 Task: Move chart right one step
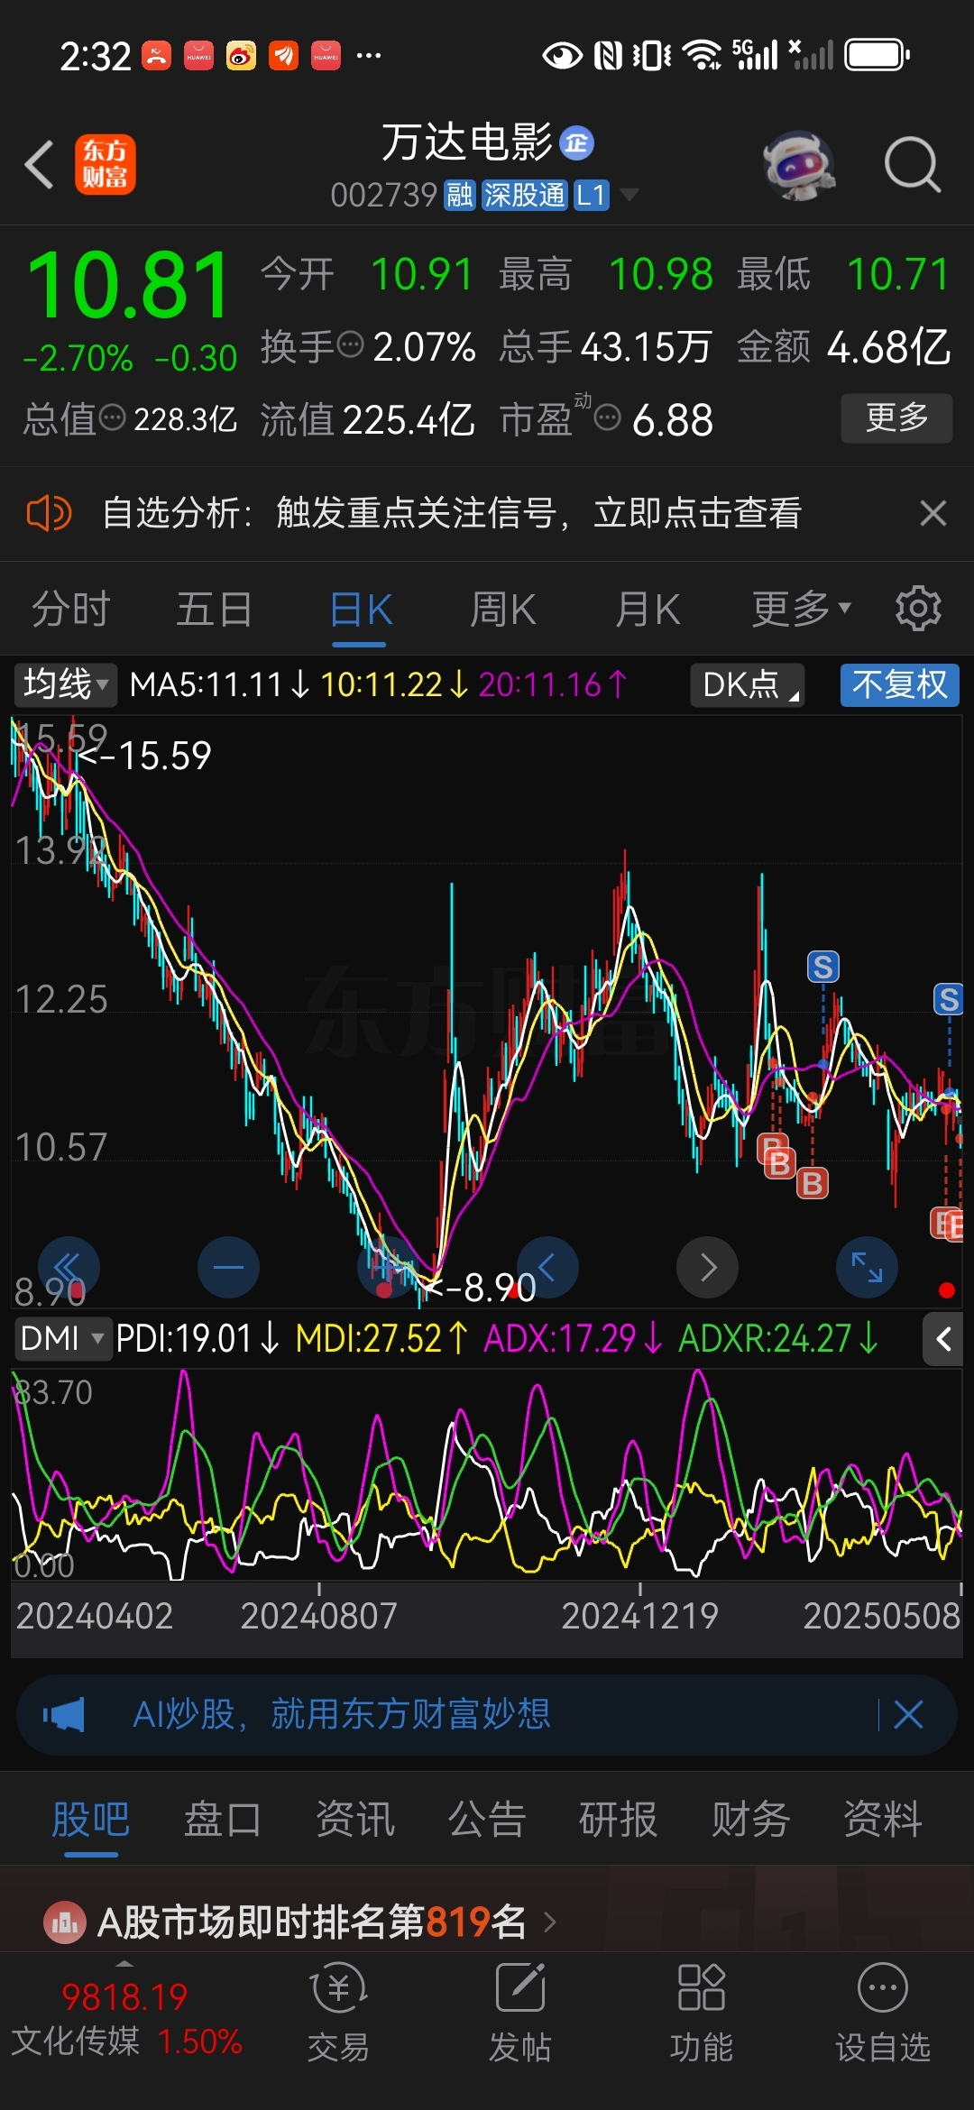[708, 1267]
